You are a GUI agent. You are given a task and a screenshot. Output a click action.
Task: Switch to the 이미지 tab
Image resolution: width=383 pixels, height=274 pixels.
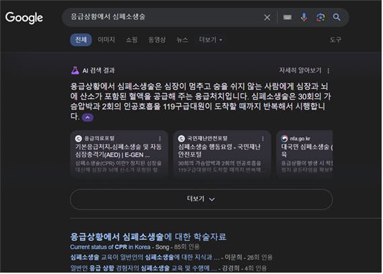click(x=106, y=40)
